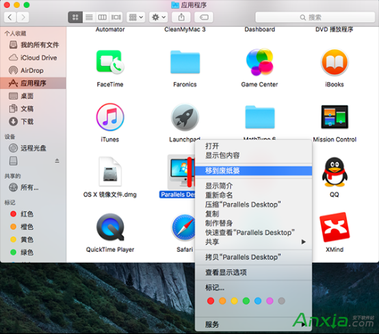Choose 查看显示选项 from the context menu
The image size is (379, 334).
coord(253,272)
